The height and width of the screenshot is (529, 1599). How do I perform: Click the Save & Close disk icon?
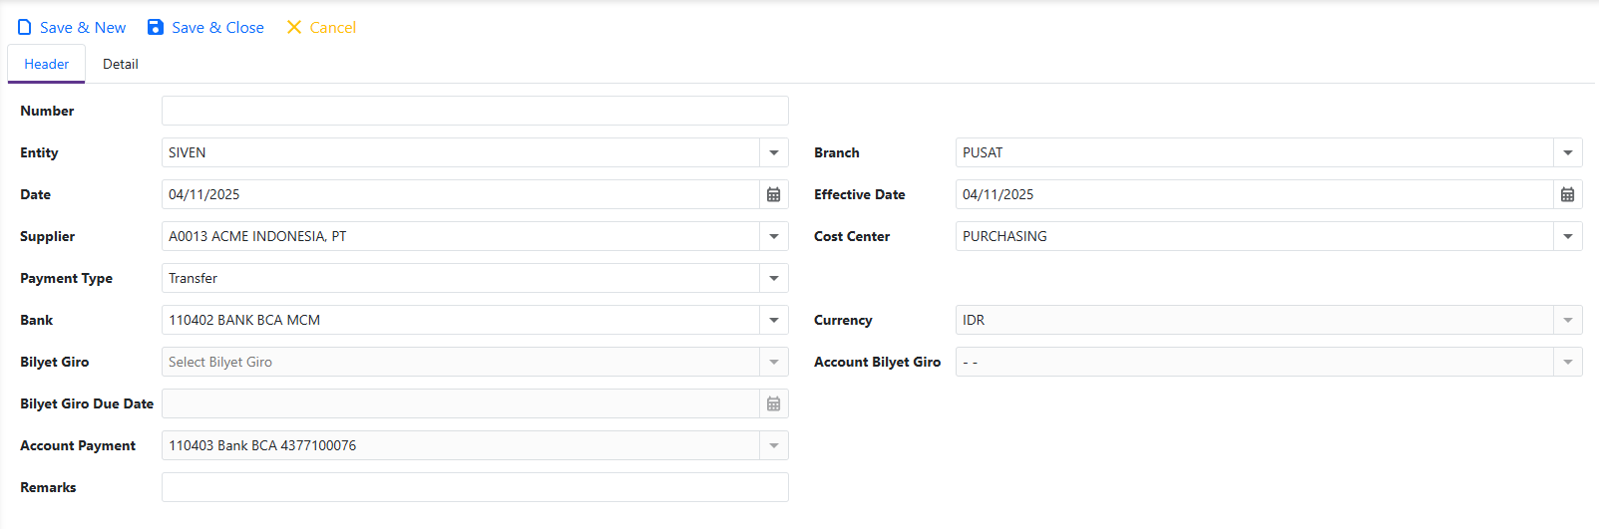(x=156, y=28)
